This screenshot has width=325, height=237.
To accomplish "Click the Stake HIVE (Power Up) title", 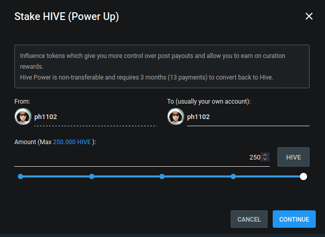I will [x=67, y=16].
